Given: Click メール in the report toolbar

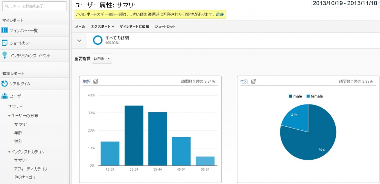Looking at the screenshot, I should pyautogui.click(x=80, y=27).
